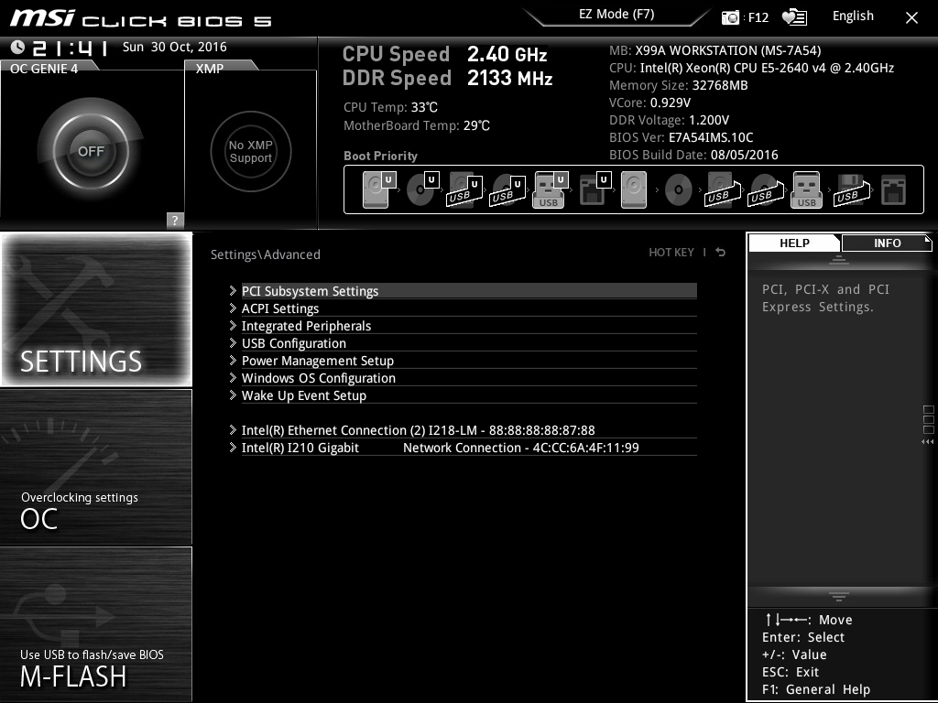Click the triple-arrow collapse icon on right edge
The image size is (938, 703).
click(x=927, y=442)
